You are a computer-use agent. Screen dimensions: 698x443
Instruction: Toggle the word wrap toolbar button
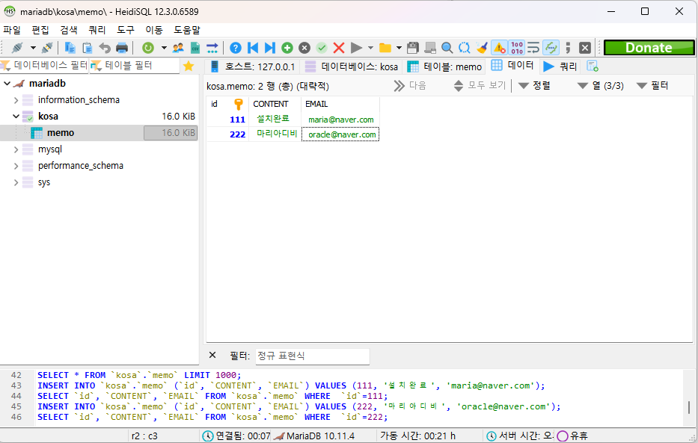(x=533, y=48)
